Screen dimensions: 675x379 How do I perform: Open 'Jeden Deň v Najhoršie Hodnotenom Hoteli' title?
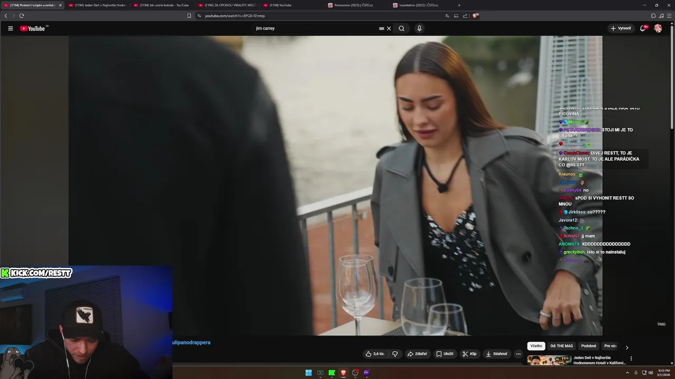point(600,360)
